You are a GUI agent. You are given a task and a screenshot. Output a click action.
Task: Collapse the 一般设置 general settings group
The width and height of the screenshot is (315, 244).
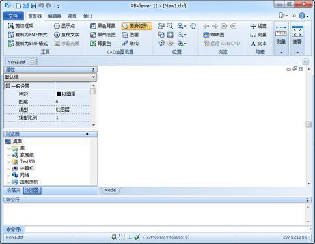click(x=8, y=86)
